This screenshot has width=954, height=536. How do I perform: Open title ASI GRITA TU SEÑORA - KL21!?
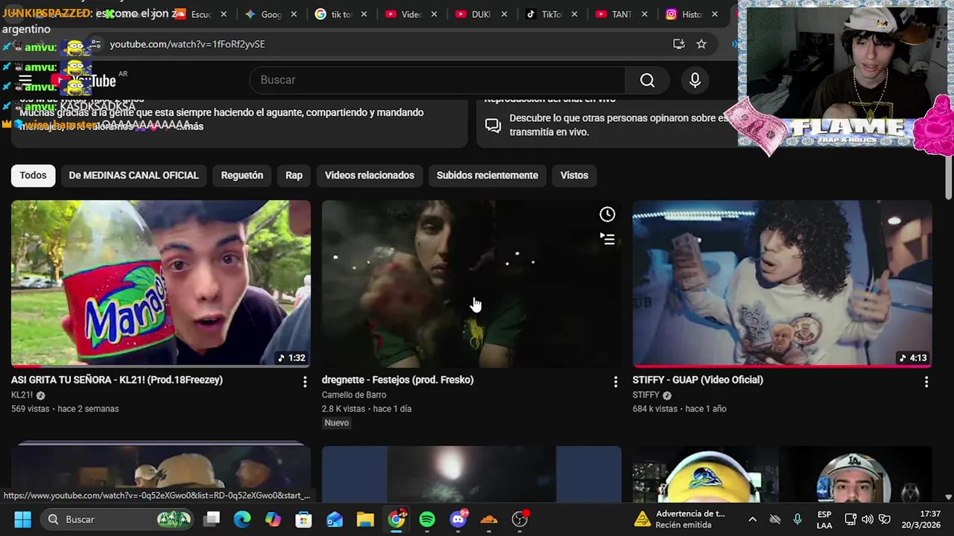pos(117,380)
